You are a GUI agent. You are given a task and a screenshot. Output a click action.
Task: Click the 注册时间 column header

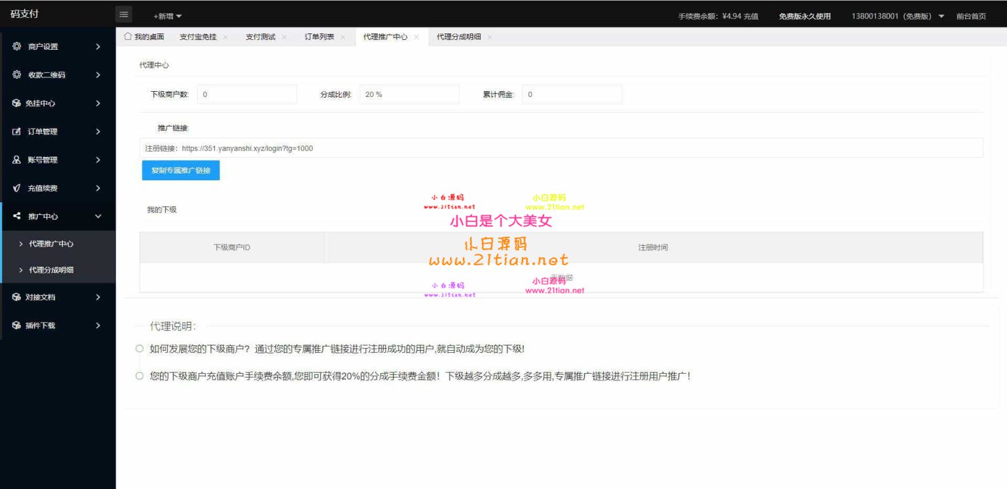[653, 248]
